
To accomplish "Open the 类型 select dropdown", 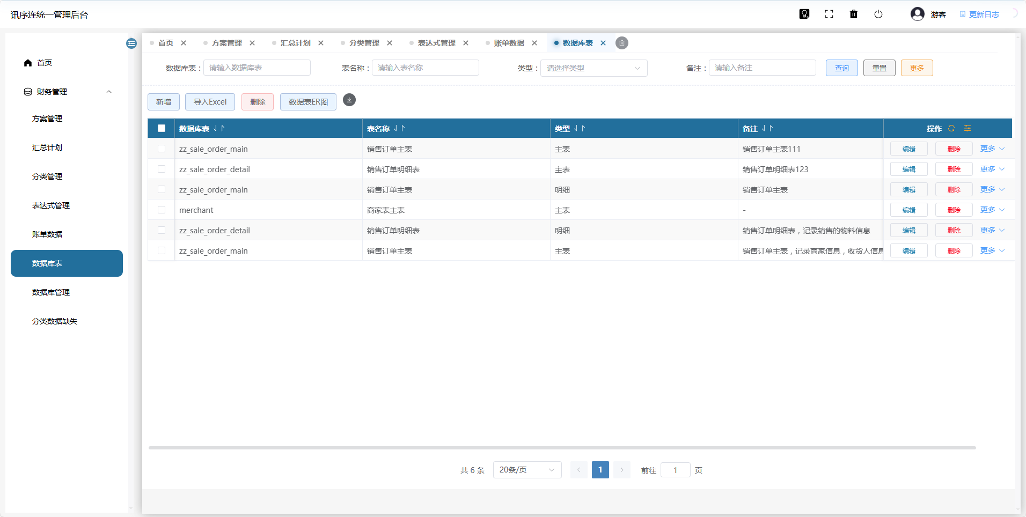I will [594, 68].
